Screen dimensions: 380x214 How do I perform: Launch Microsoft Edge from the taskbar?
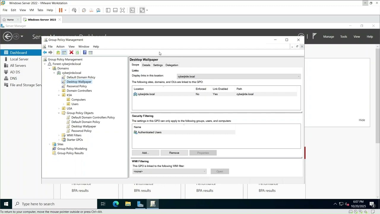116,204
